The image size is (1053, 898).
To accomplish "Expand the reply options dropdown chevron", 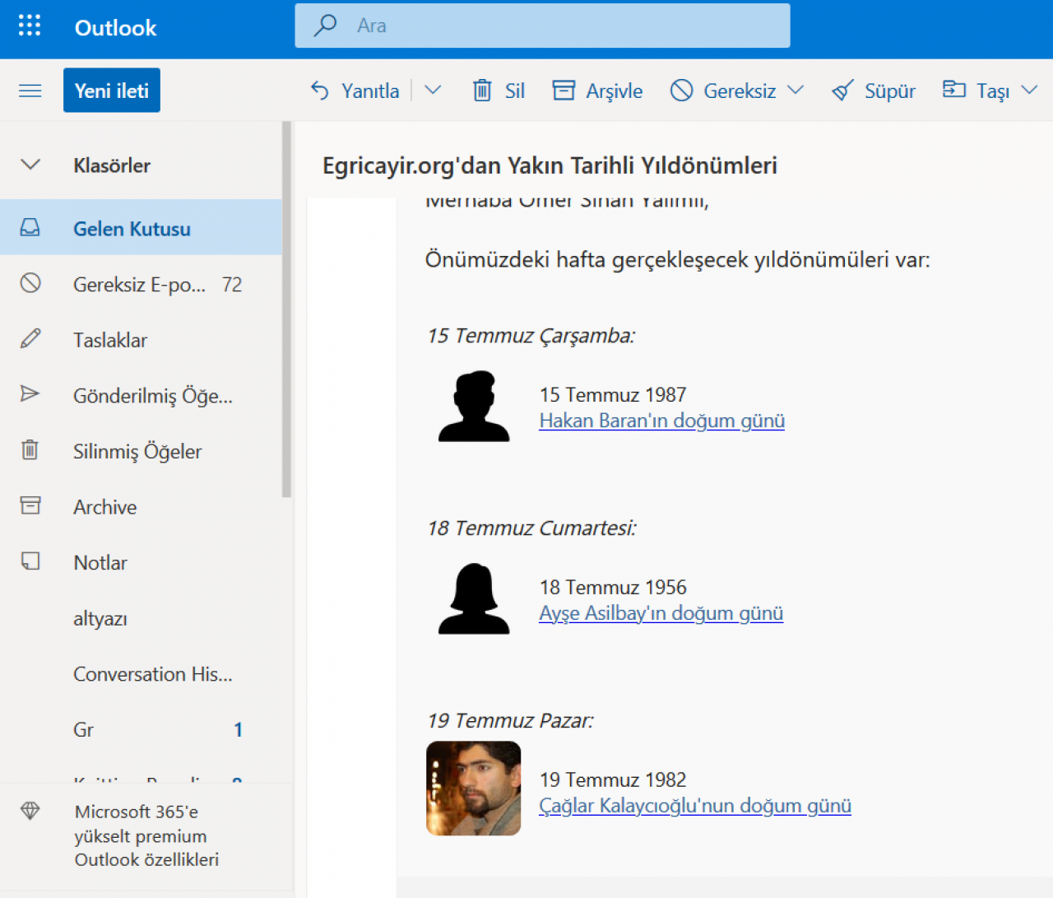I will [433, 91].
